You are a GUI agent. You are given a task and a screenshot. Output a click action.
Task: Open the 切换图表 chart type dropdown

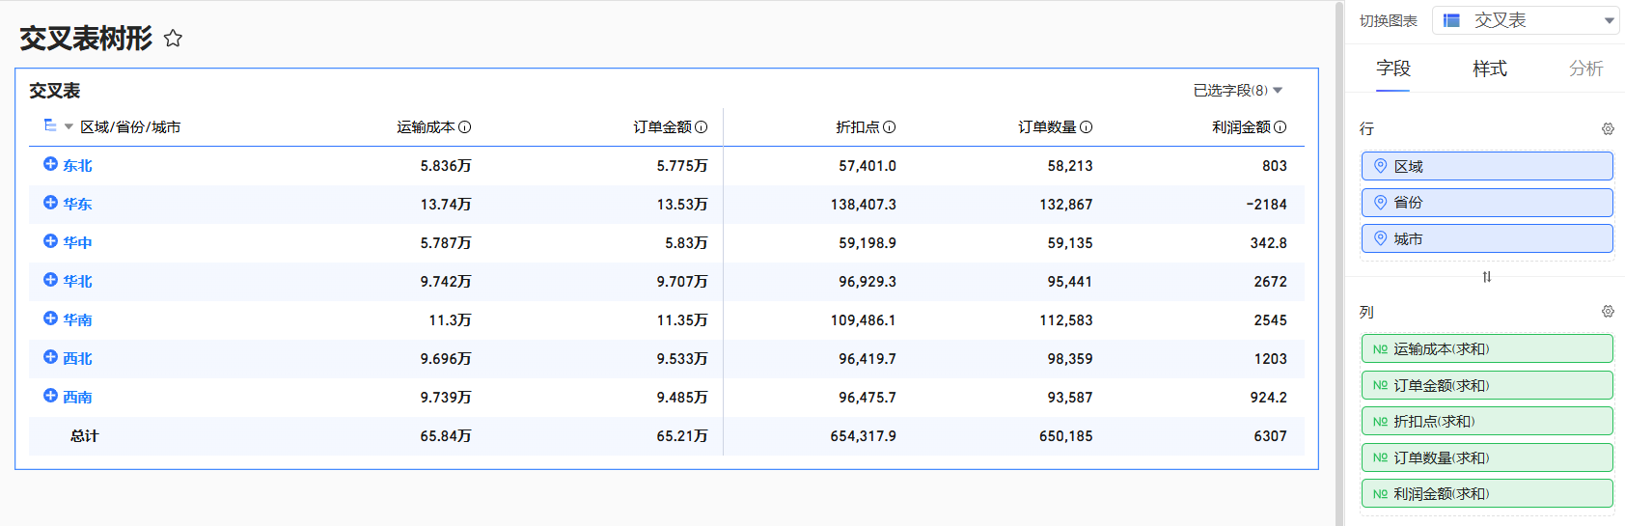click(1525, 20)
